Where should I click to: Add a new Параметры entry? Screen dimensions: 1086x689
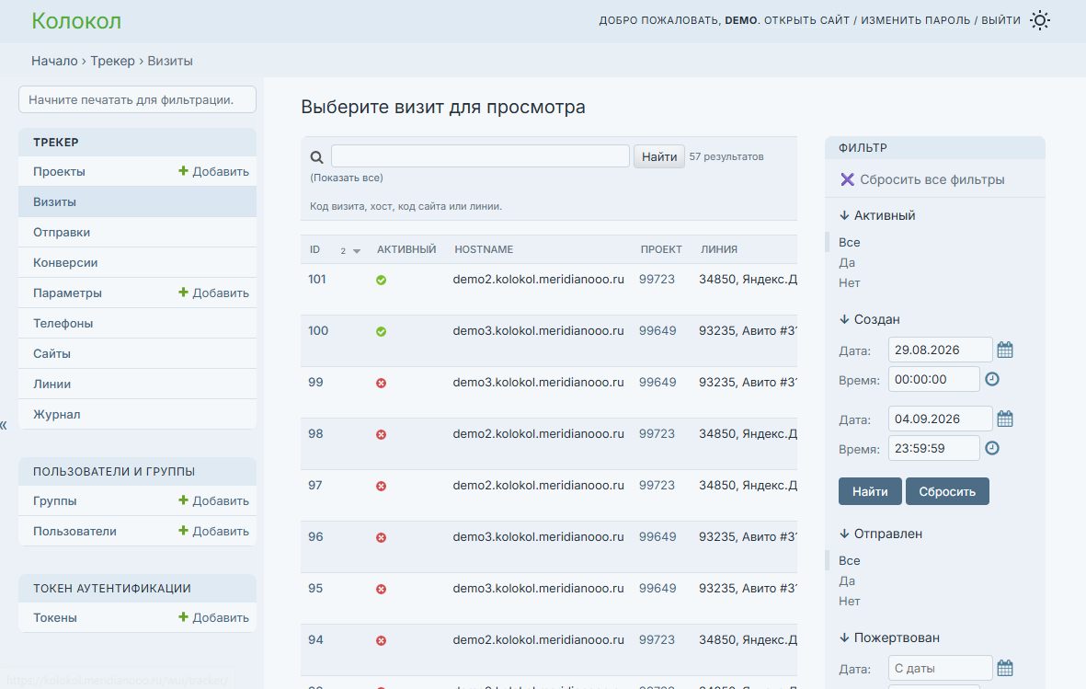coord(213,293)
